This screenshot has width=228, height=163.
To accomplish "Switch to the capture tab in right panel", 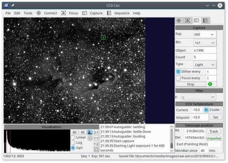I will (x=196, y=21).
